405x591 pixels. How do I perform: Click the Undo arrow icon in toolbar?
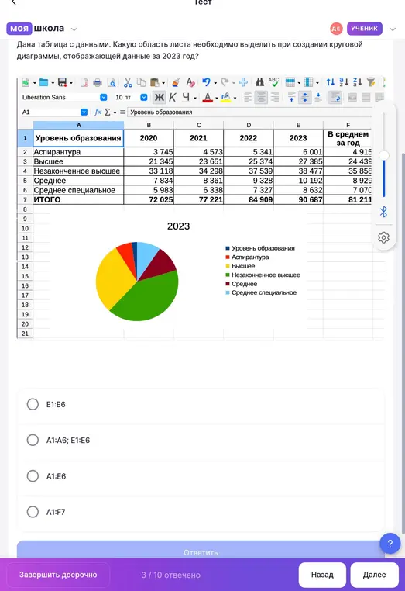206,82
